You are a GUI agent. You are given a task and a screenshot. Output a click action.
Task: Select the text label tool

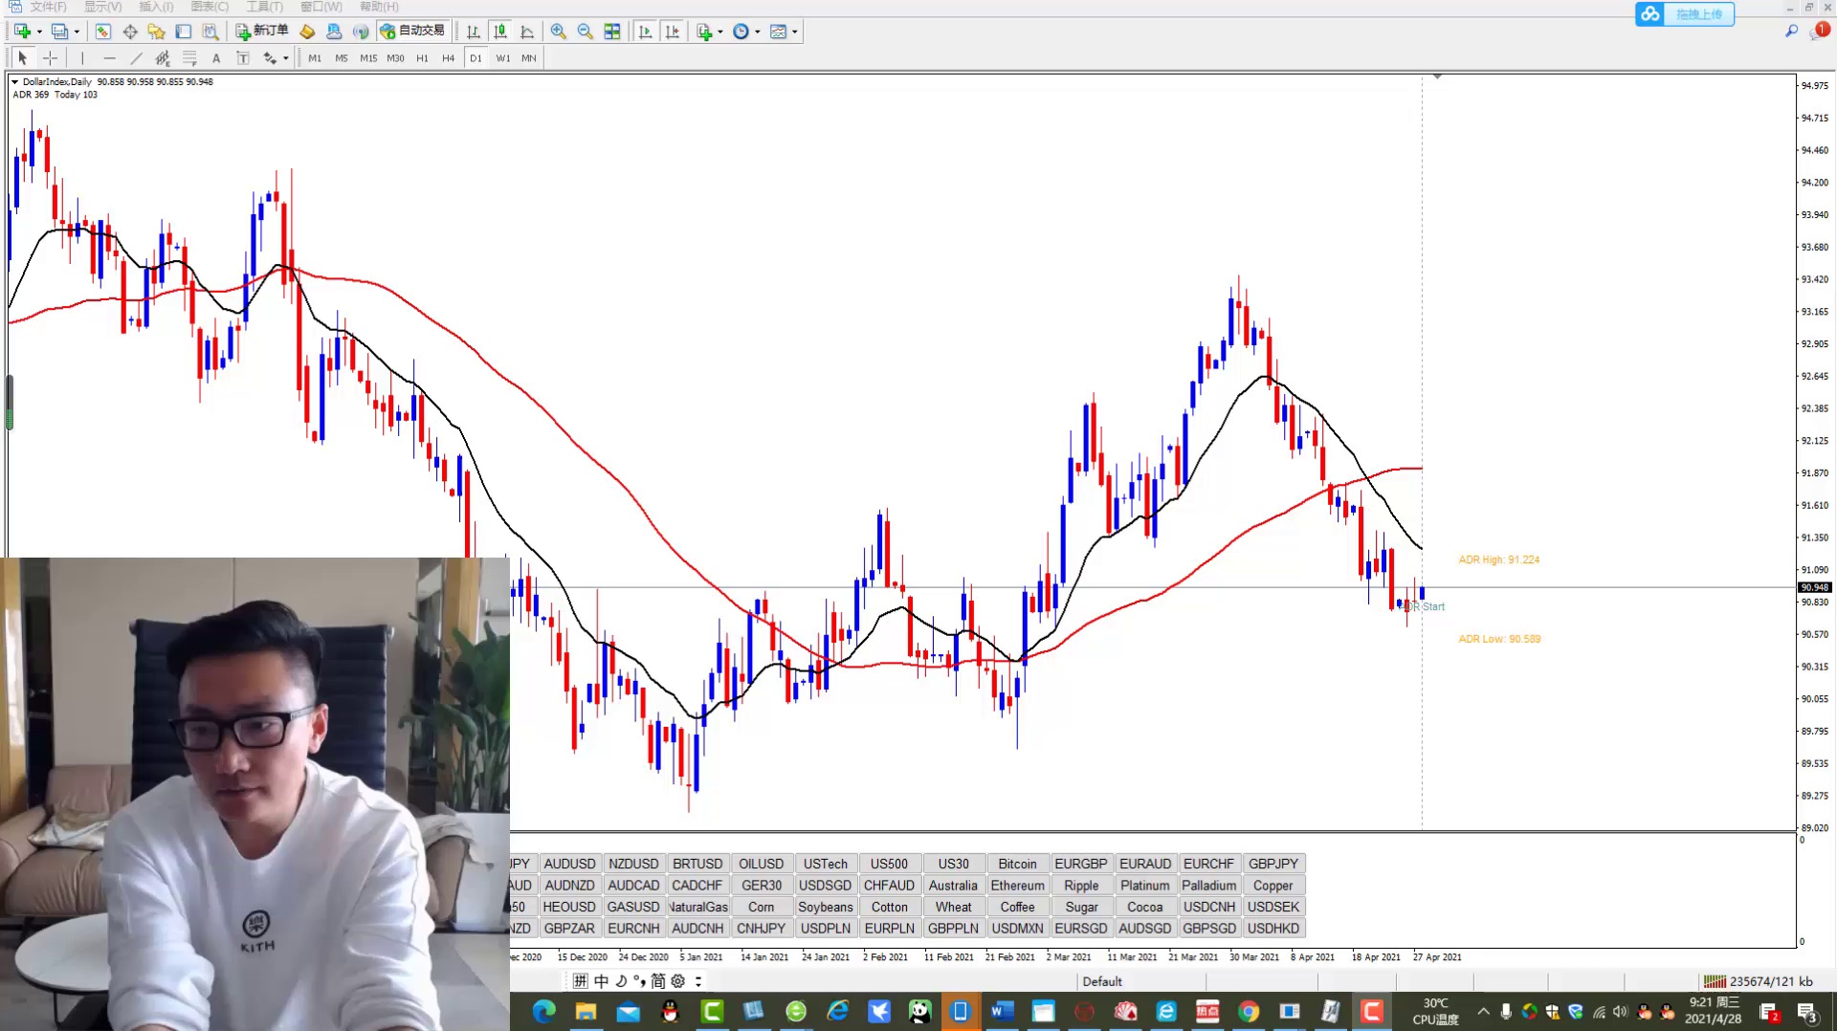pos(243,58)
